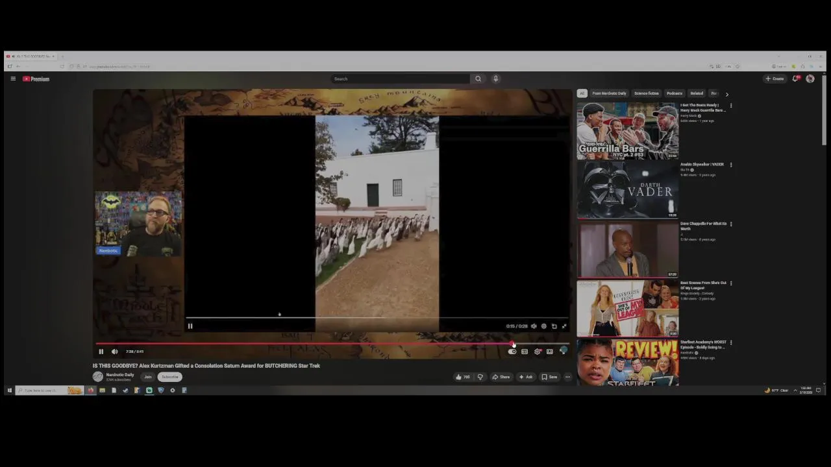The width and height of the screenshot is (831, 467).
Task: Open the 'Dave Chappelle For What It's Worth' title
Action: click(x=703, y=226)
